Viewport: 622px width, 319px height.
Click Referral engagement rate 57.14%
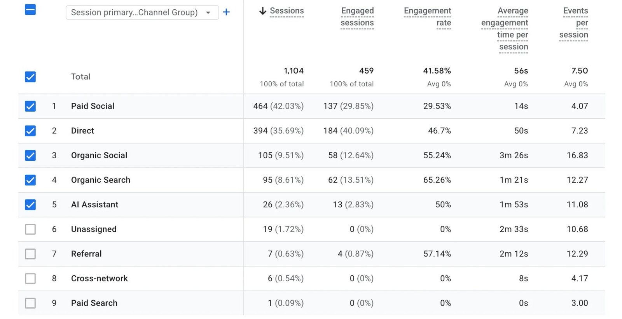point(437,254)
